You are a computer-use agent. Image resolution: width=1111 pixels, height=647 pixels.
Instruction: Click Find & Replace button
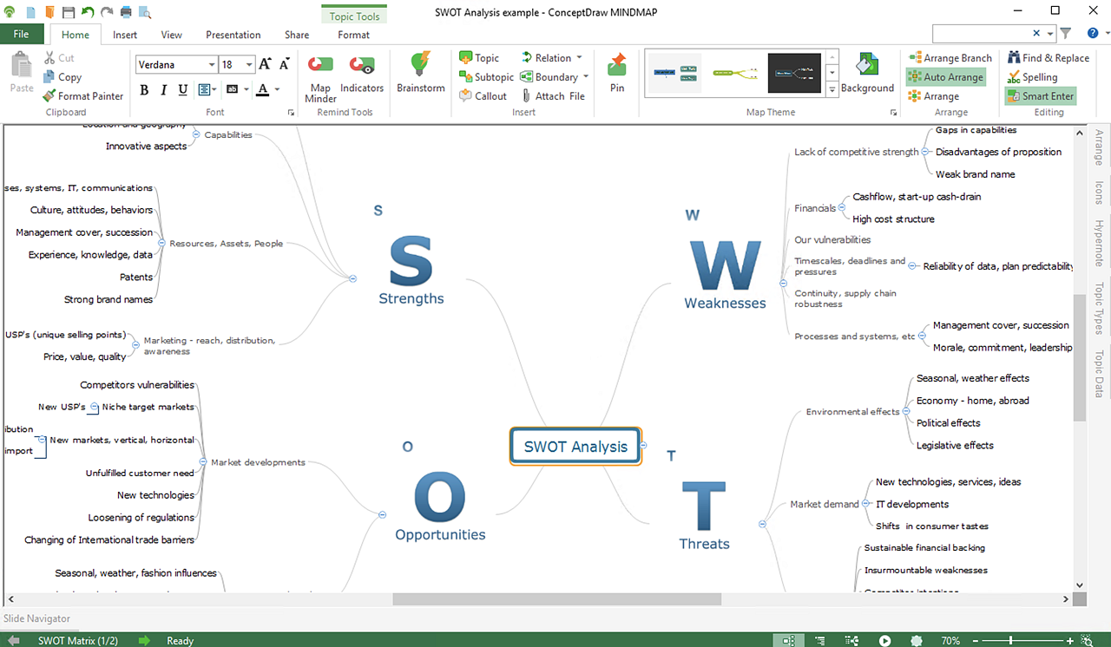[x=1048, y=58]
